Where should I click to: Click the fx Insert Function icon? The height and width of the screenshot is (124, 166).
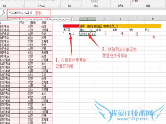tap(3, 12)
